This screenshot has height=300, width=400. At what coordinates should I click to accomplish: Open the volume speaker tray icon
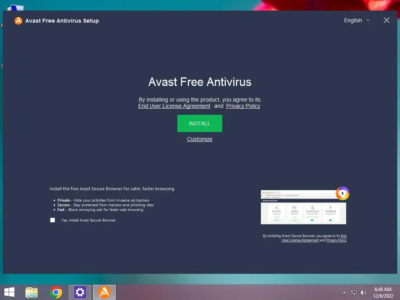pyautogui.click(x=363, y=292)
